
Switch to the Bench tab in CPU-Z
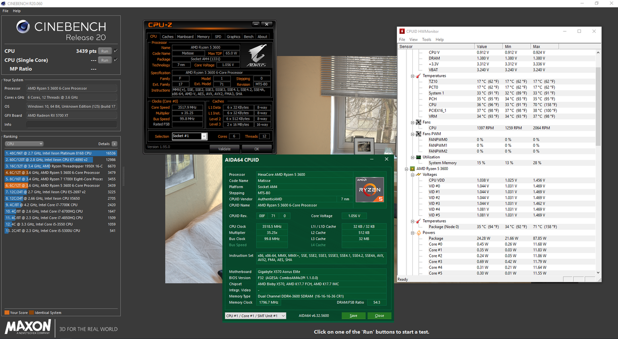coord(249,37)
